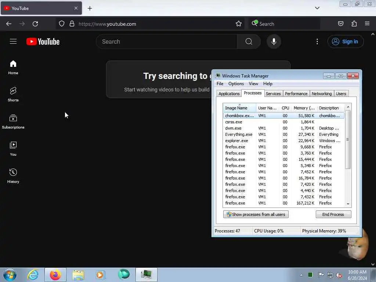The width and height of the screenshot is (376, 282).
Task: Sort by User Name column header
Action: pos(268,108)
